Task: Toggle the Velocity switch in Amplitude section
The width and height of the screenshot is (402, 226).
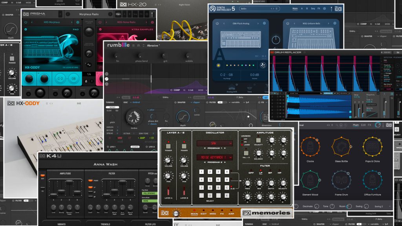Action: pyautogui.click(x=258, y=140)
